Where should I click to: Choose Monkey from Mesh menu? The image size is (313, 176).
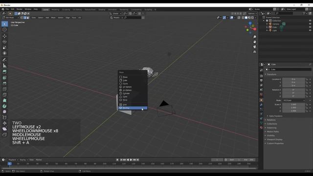click(133, 108)
